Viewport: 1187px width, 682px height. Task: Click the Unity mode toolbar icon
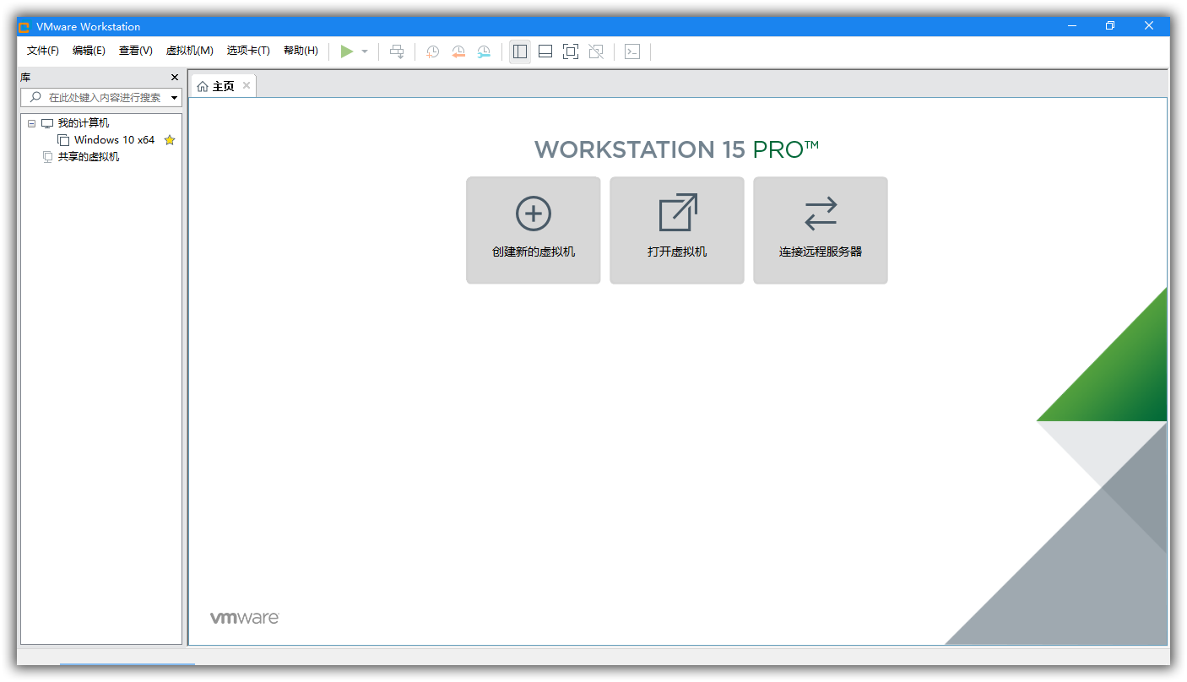pyautogui.click(x=596, y=51)
